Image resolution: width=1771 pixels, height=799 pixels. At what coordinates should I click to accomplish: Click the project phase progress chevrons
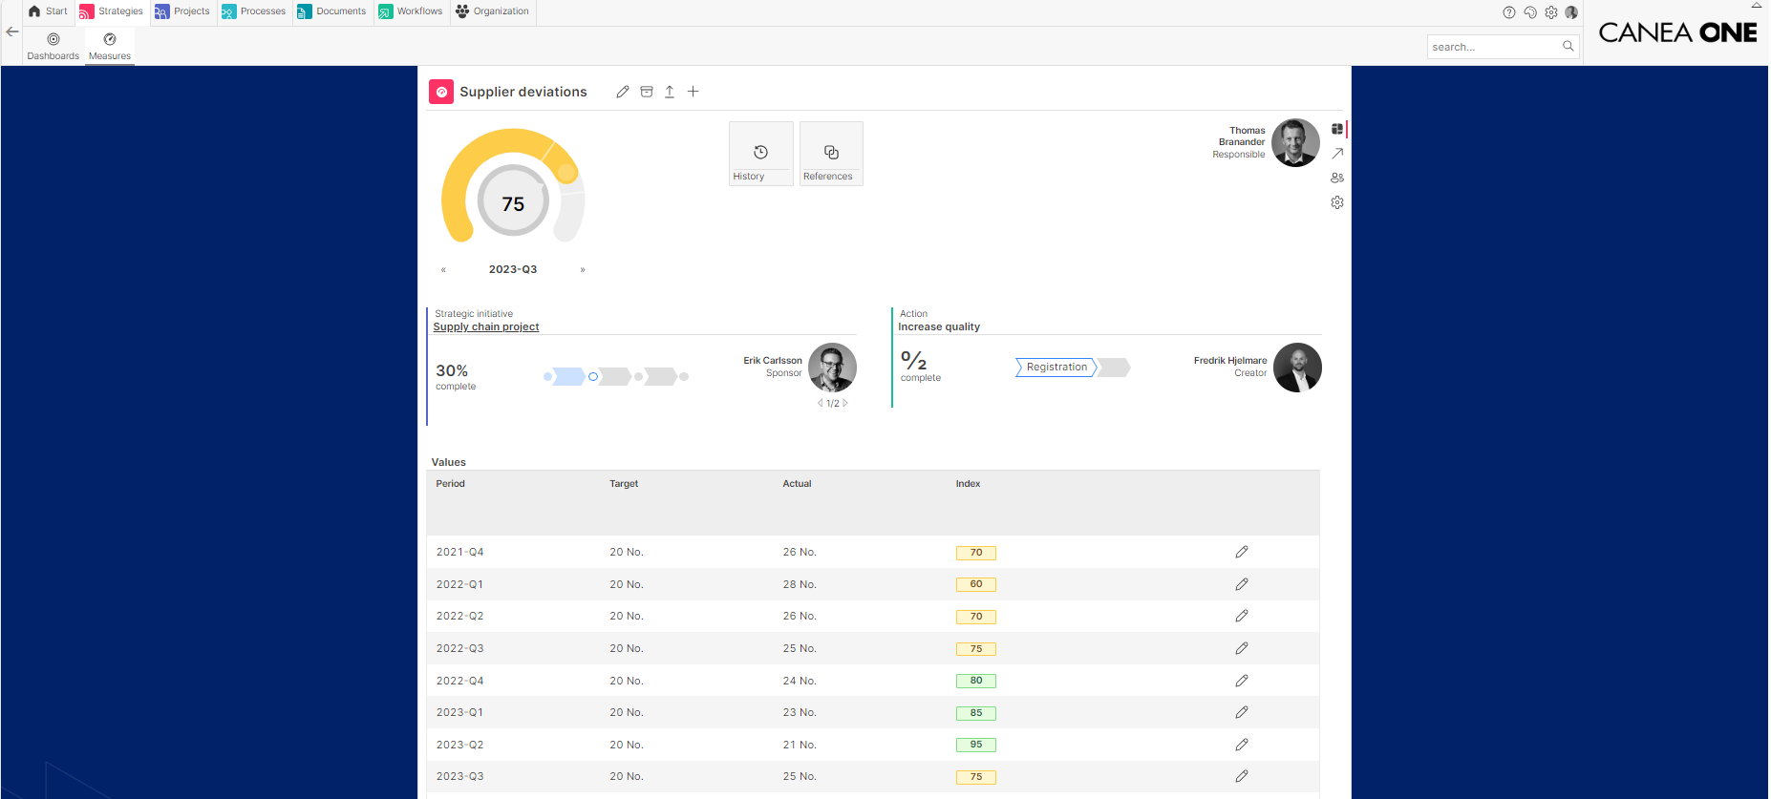[616, 376]
